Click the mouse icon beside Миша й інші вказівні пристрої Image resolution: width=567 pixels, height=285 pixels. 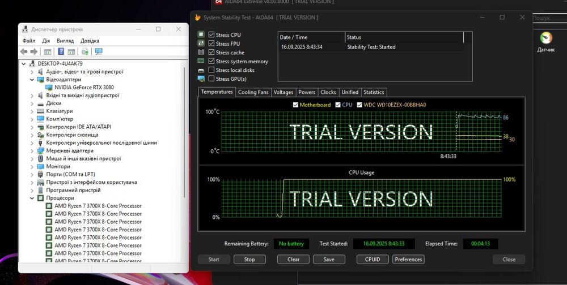pyautogui.click(x=40, y=158)
